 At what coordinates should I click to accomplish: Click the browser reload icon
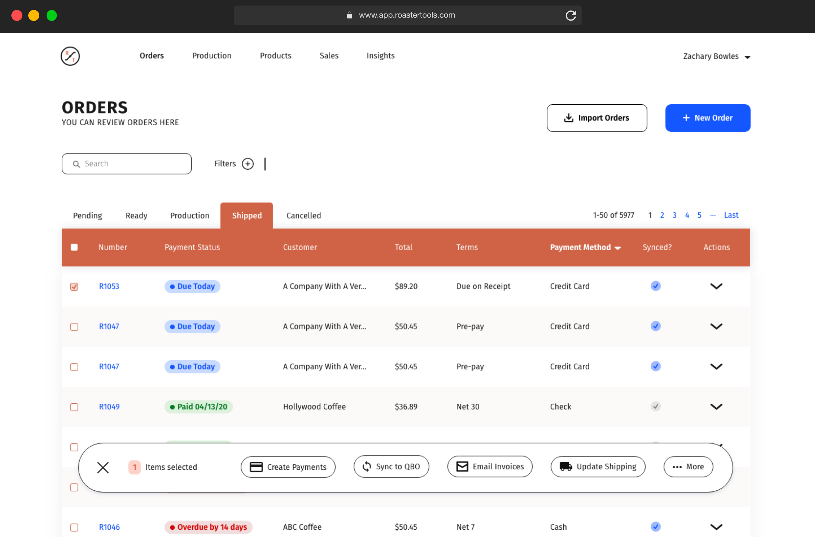click(x=571, y=15)
